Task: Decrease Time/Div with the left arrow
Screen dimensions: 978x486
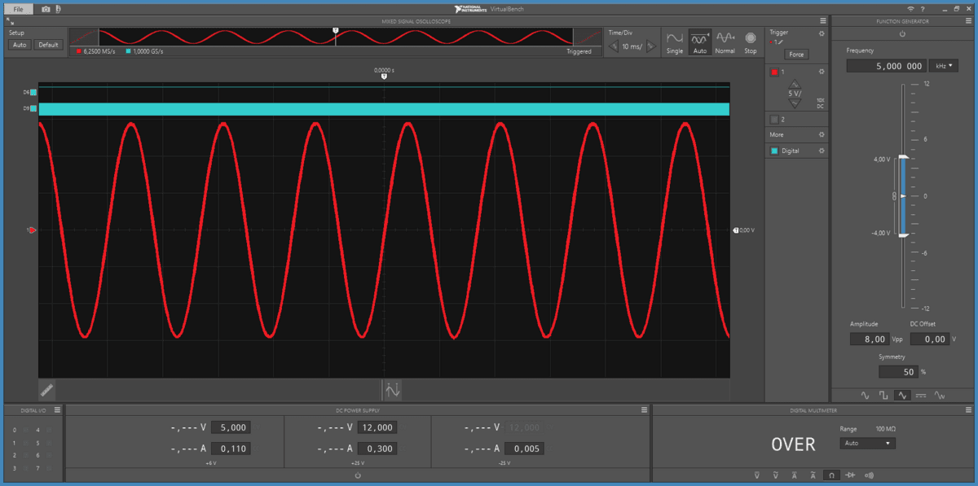Action: tap(615, 46)
